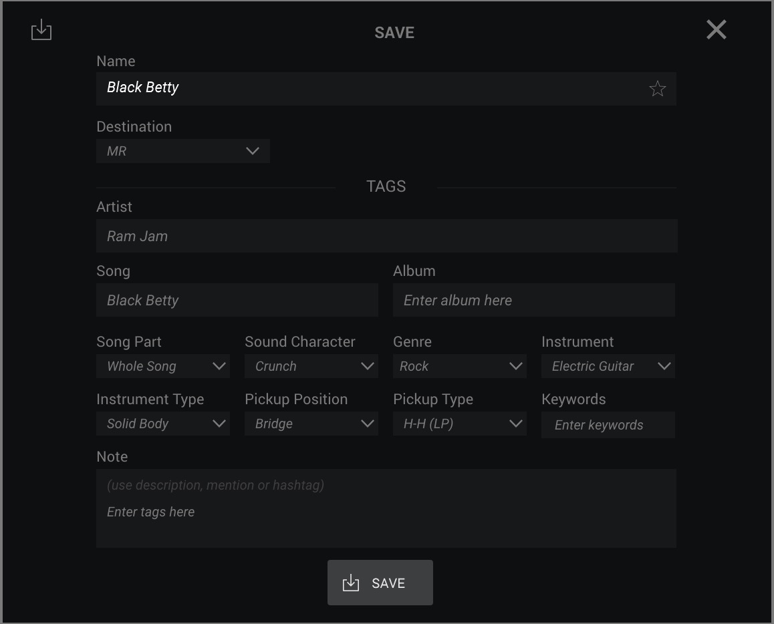Click the Note text area

386,508
